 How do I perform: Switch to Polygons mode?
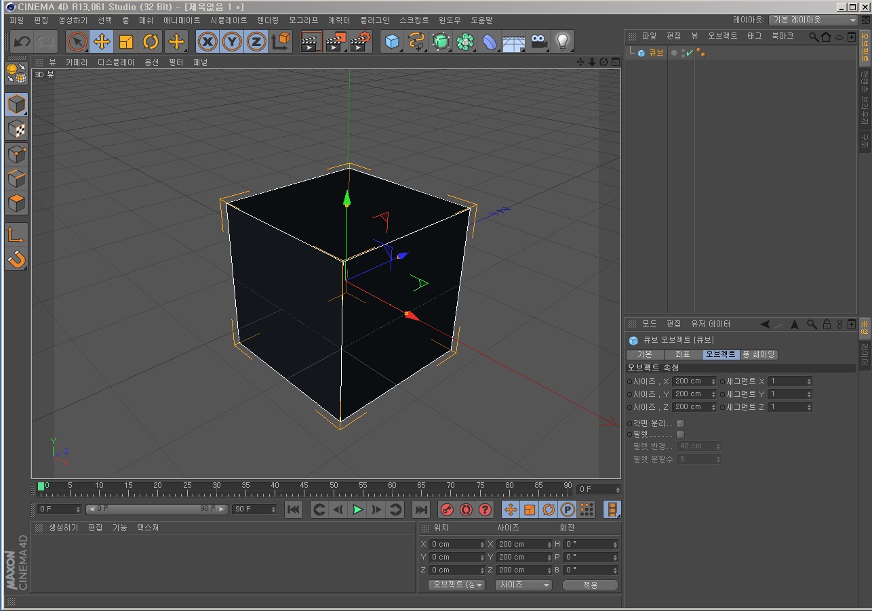16,203
